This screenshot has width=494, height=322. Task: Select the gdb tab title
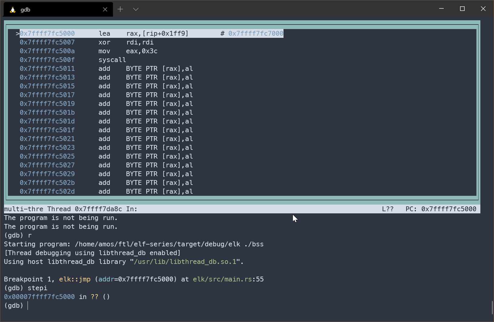pyautogui.click(x=25, y=10)
